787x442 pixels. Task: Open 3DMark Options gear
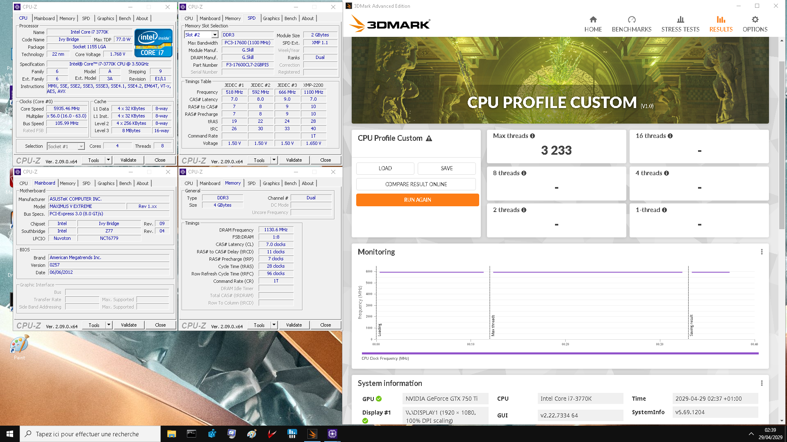[755, 24]
